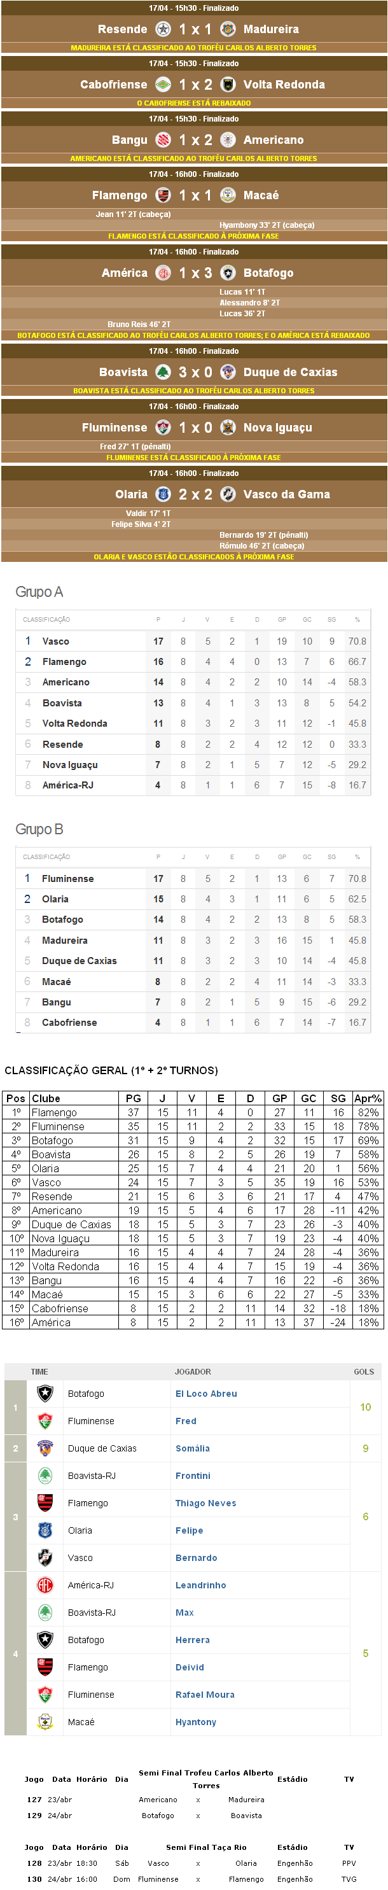The height and width of the screenshot is (1890, 388).
Task: Open the Frontini player link
Action: [x=192, y=1476]
